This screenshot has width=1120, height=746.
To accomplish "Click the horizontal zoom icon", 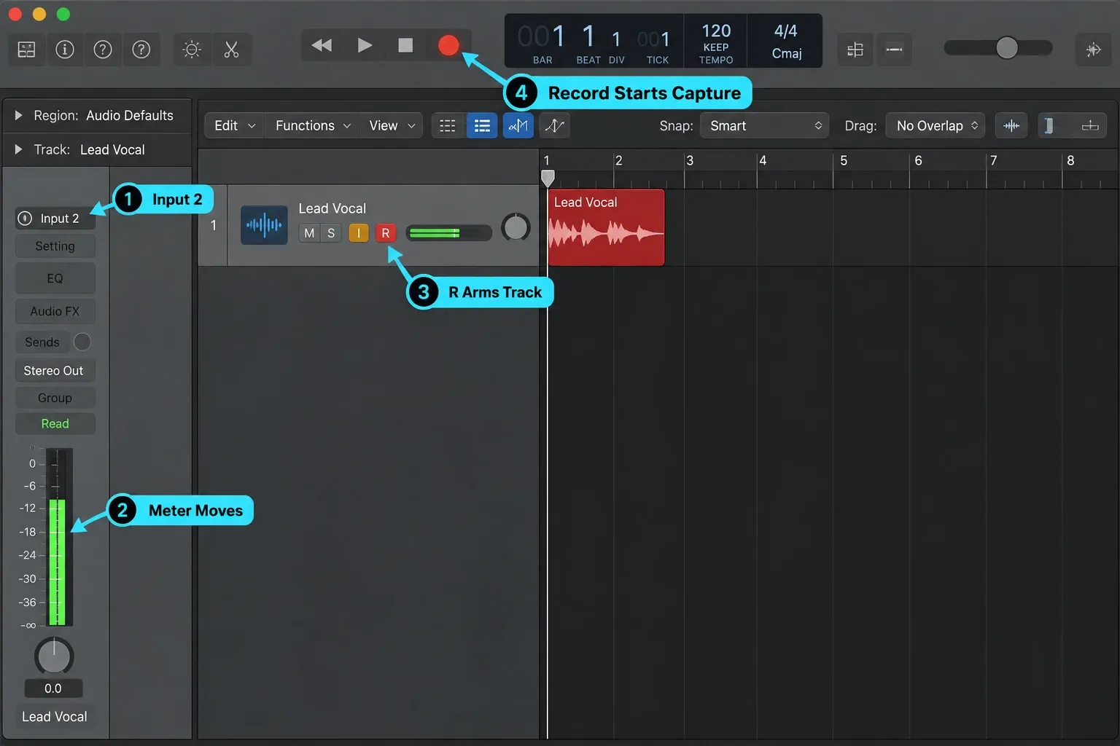I will point(1090,126).
